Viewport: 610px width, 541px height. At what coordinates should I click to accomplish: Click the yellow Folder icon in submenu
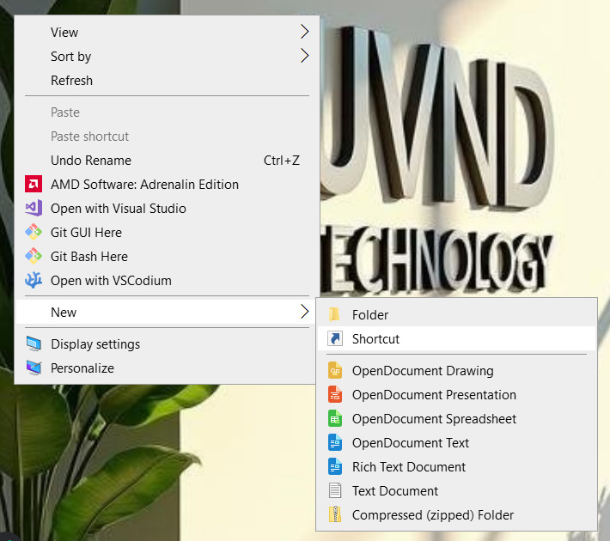334,314
